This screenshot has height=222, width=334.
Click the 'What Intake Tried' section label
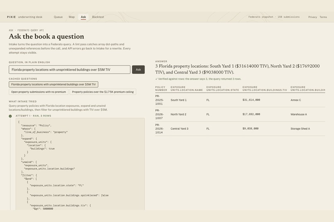click(22, 102)
